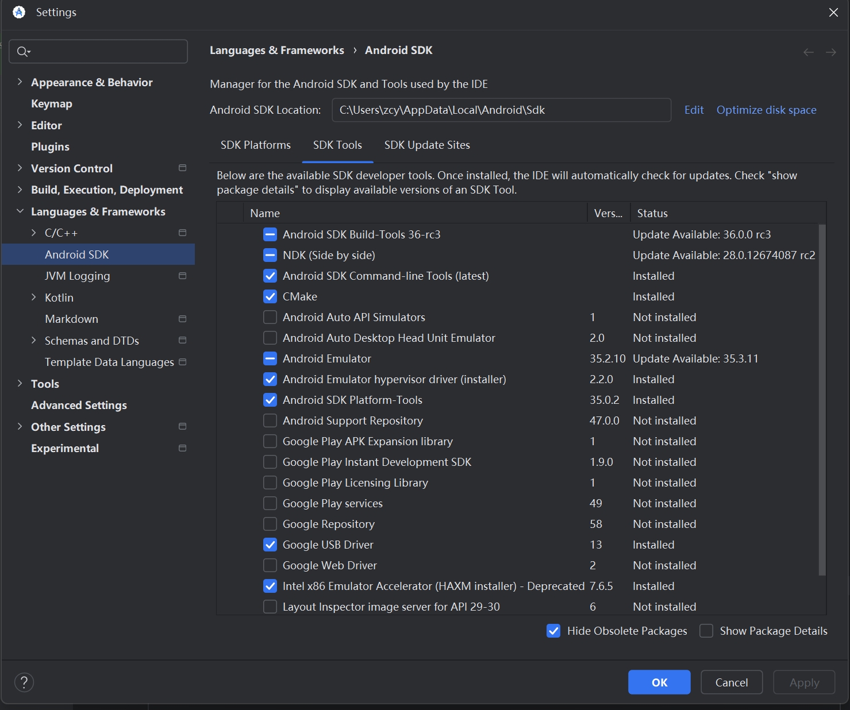Click the forward navigation arrow

(830, 52)
